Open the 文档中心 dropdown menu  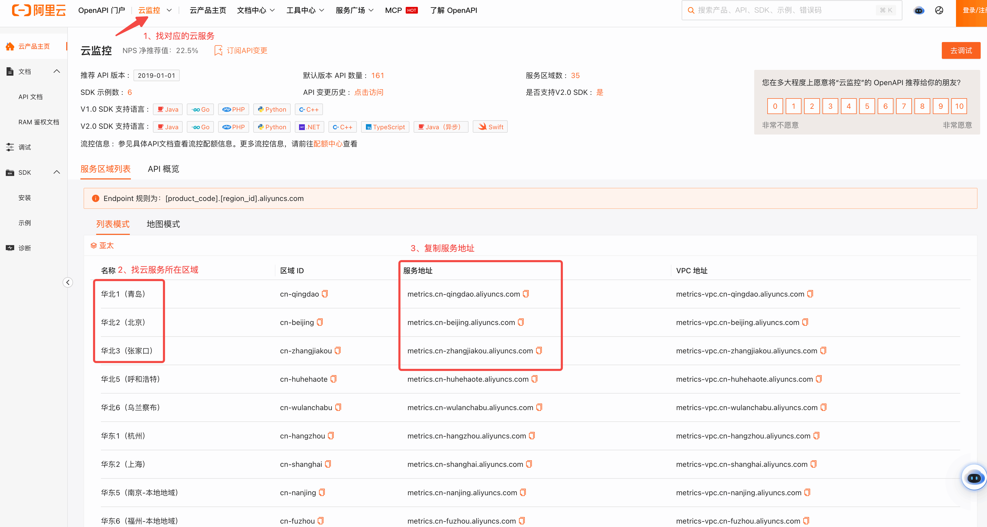(x=256, y=10)
